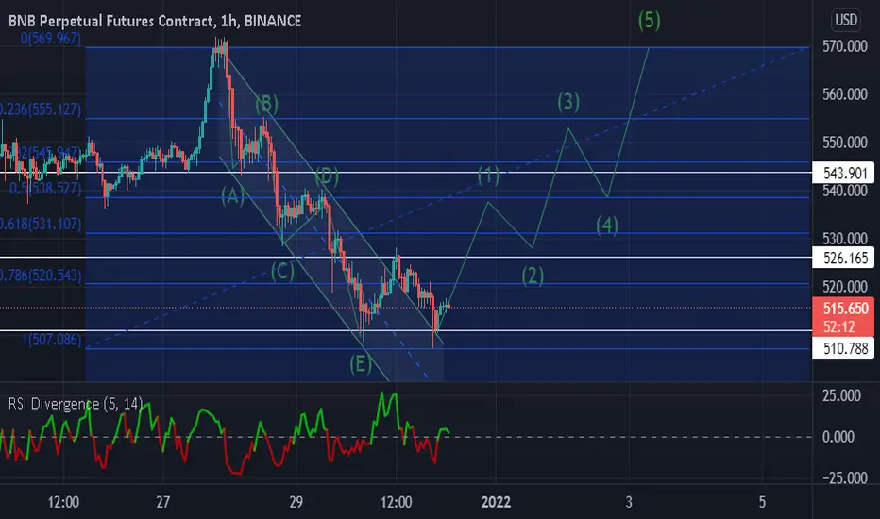The image size is (880, 519).
Task: Click the 543.901 price label
Action: (843, 174)
